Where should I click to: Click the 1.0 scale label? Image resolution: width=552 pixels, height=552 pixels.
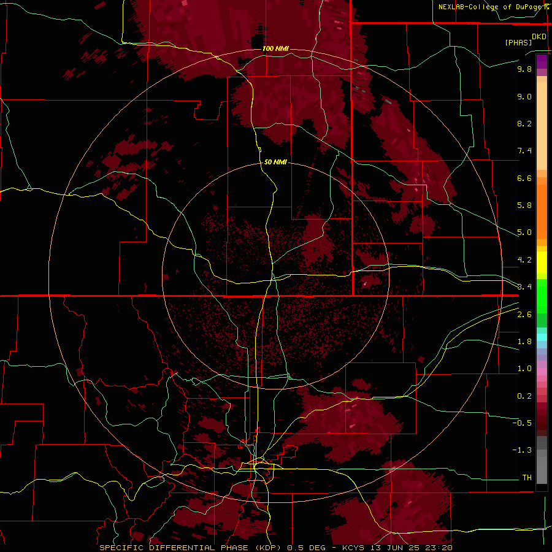coord(524,369)
